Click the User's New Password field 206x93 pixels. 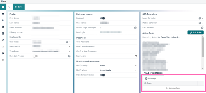(118, 46)
